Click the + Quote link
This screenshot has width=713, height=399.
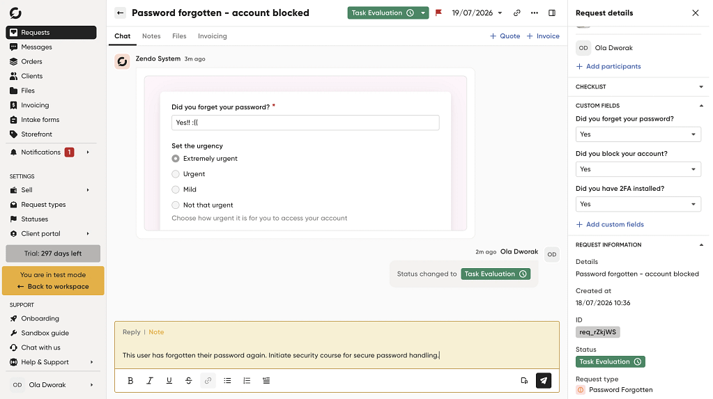coord(505,36)
